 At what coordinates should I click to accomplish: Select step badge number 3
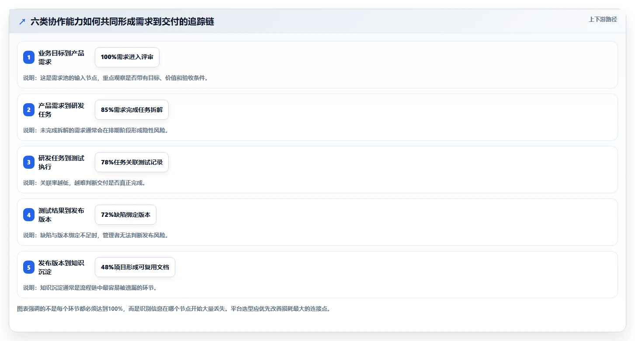click(x=29, y=162)
